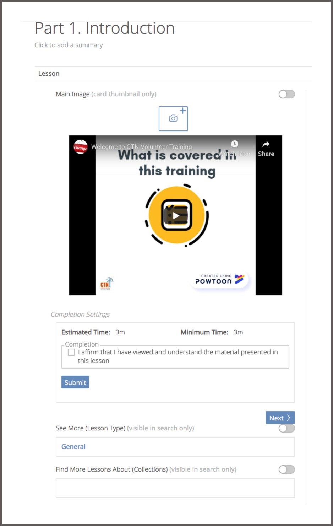The height and width of the screenshot is (526, 333).
Task: Click the Created using Powtoon badge
Action: tap(219, 279)
